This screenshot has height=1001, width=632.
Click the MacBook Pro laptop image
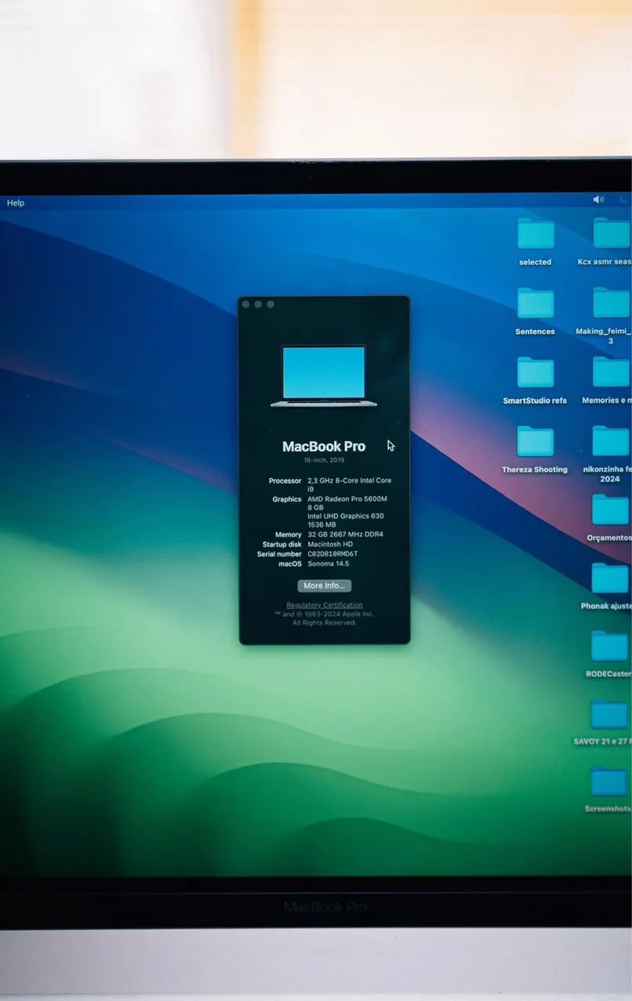tap(324, 376)
